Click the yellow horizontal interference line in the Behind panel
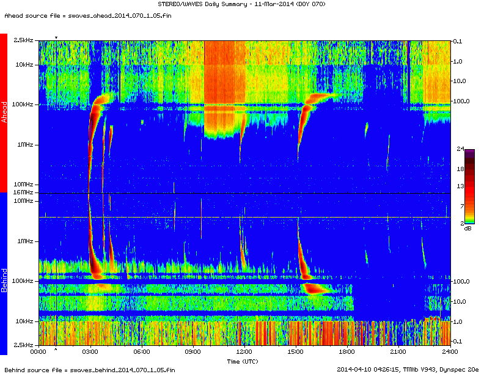 click(244, 218)
